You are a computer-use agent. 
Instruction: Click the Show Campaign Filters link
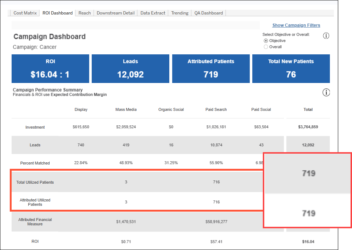[x=296, y=25]
